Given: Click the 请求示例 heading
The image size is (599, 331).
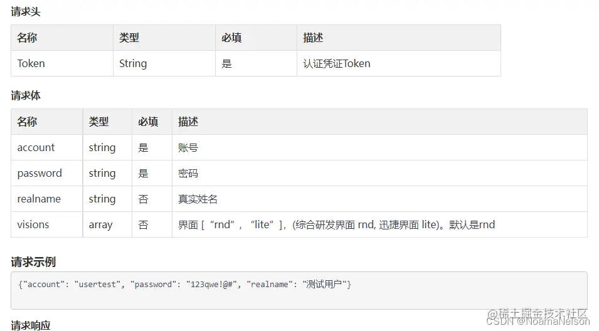Looking at the screenshot, I should [33, 262].
